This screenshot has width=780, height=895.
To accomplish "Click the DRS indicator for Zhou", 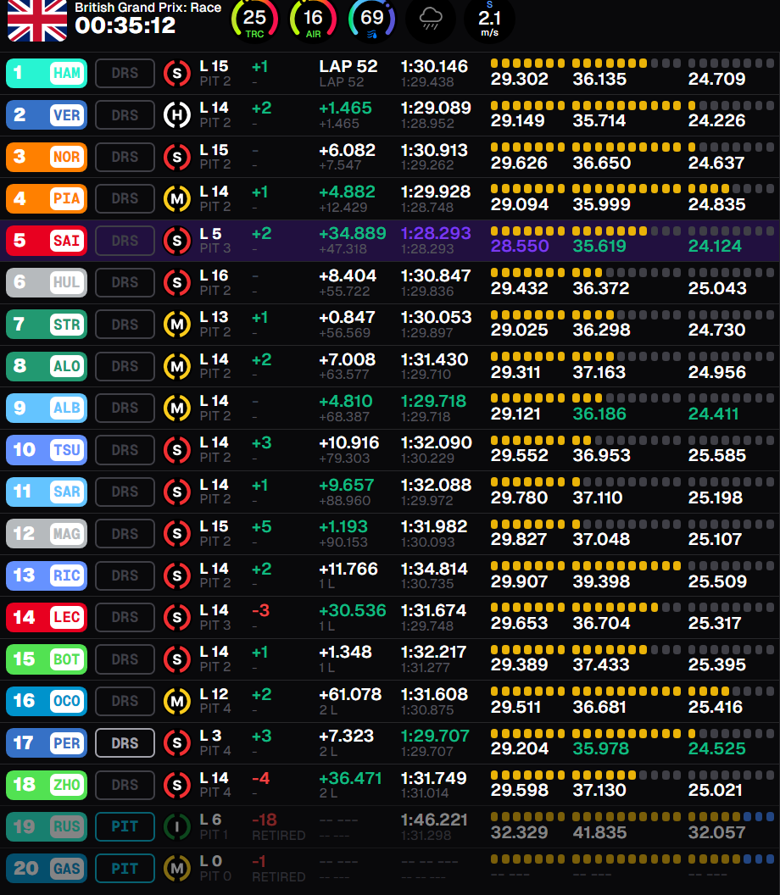I will (125, 785).
